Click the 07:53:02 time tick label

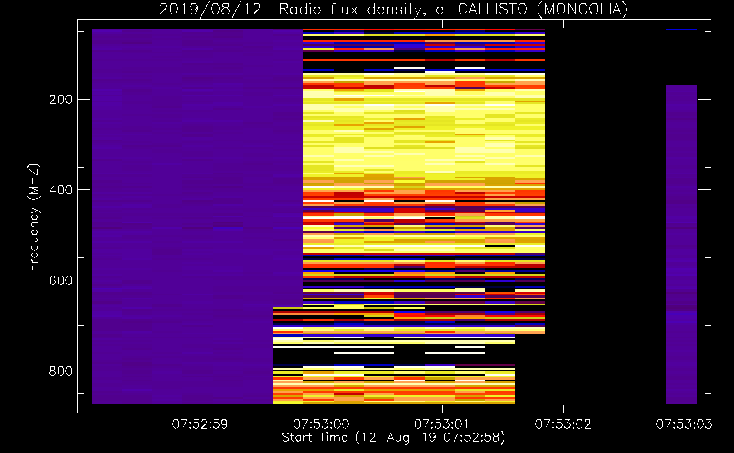[x=563, y=424]
